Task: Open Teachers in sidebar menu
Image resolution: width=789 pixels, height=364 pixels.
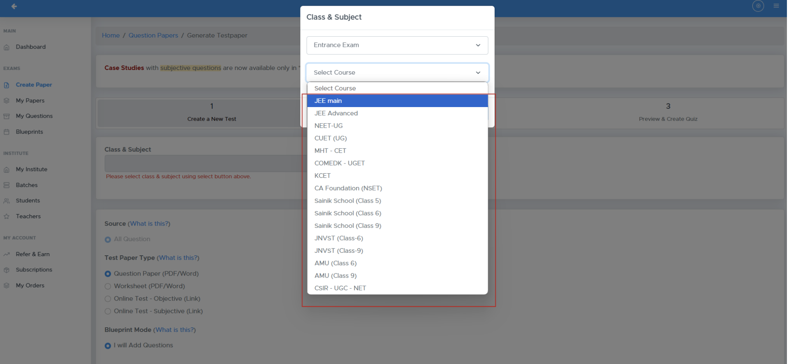Action: click(28, 216)
